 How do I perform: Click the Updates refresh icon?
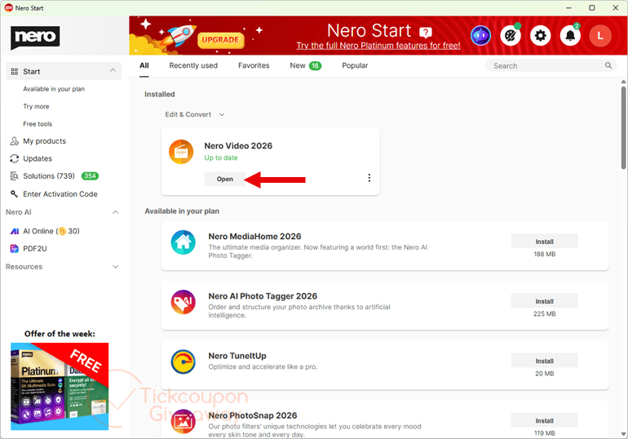(15, 158)
